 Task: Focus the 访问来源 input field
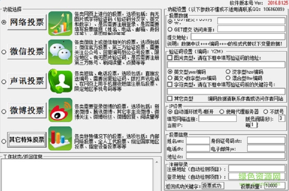(x=251, y=29)
